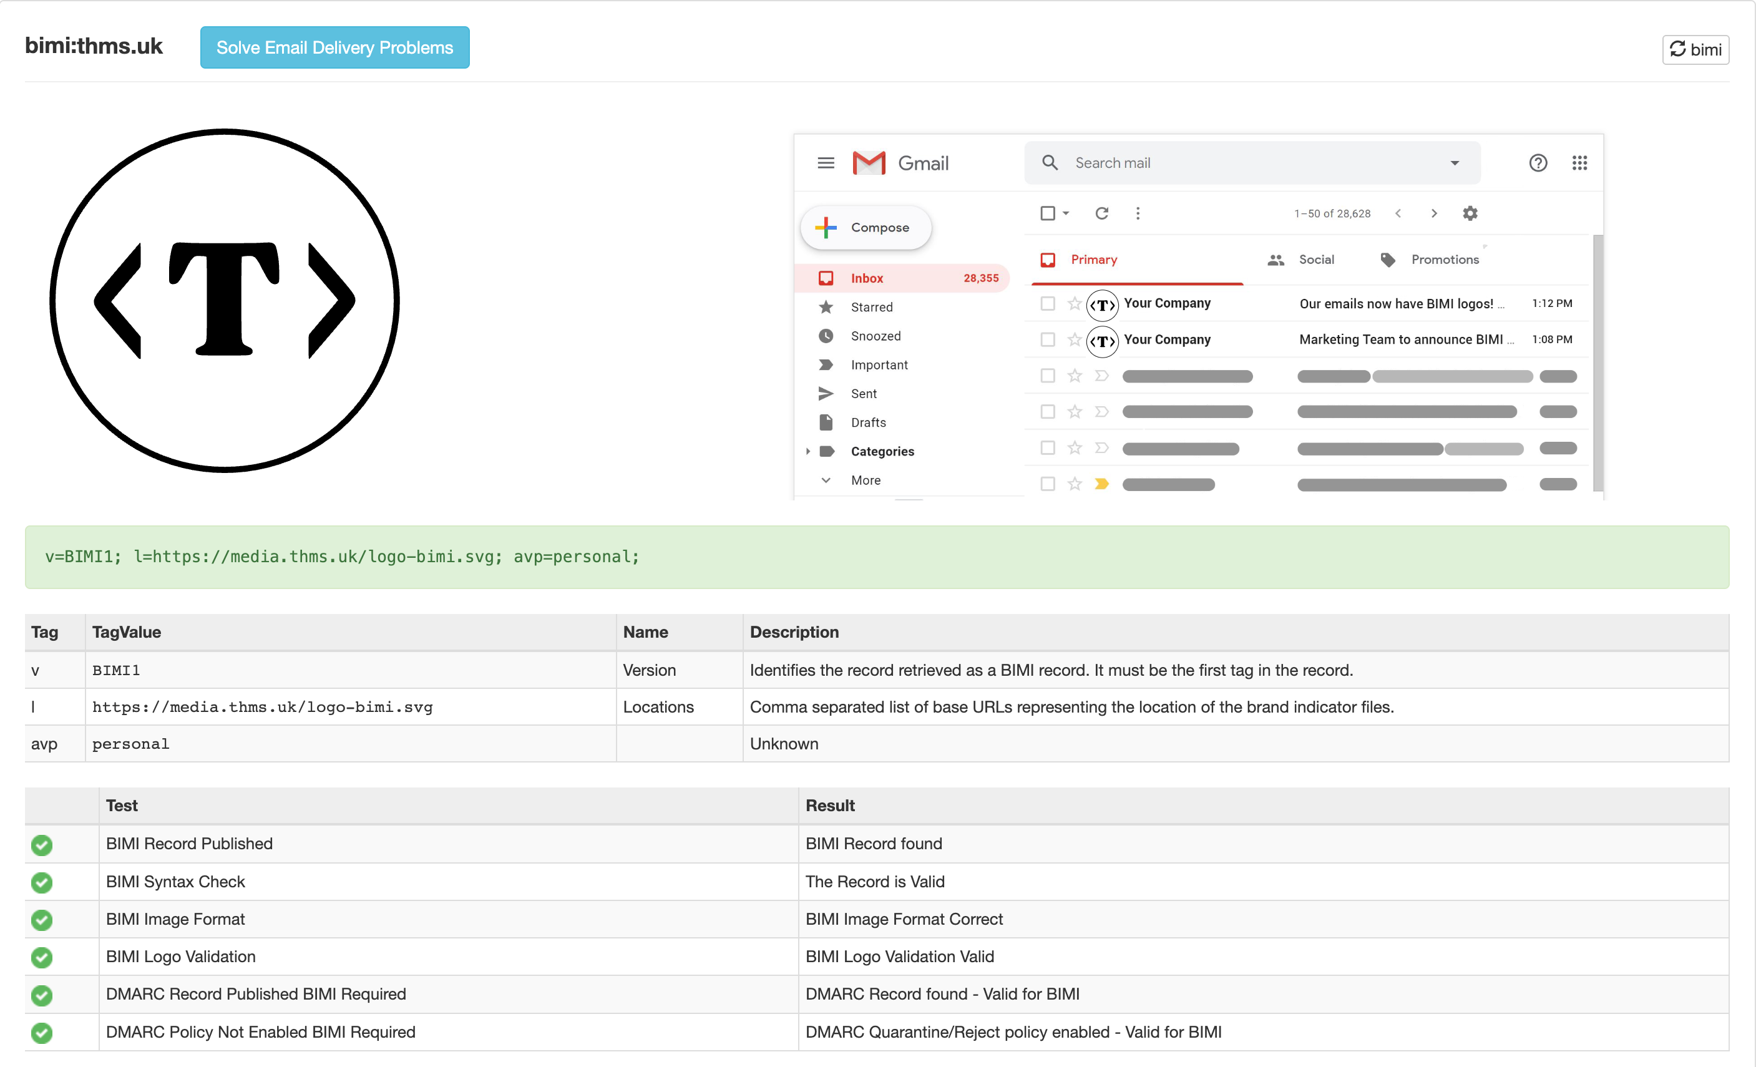Click the bimi:thms.uk page heading
This screenshot has height=1067, width=1756.
[94, 46]
